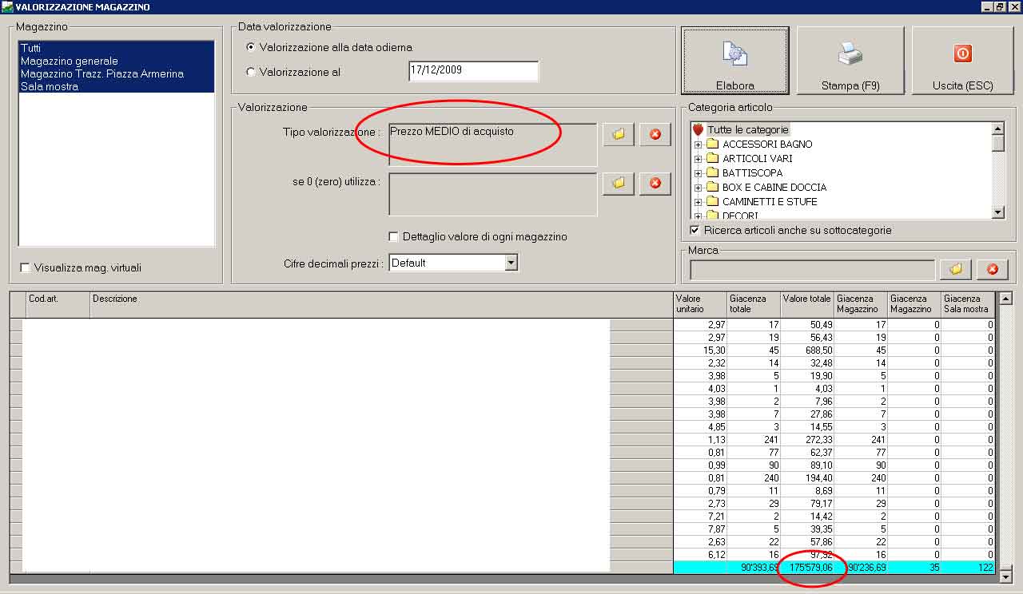Screen dimensions: 1023x594
Task: Expand the BATTISCOPA tree node
Action: pos(698,173)
